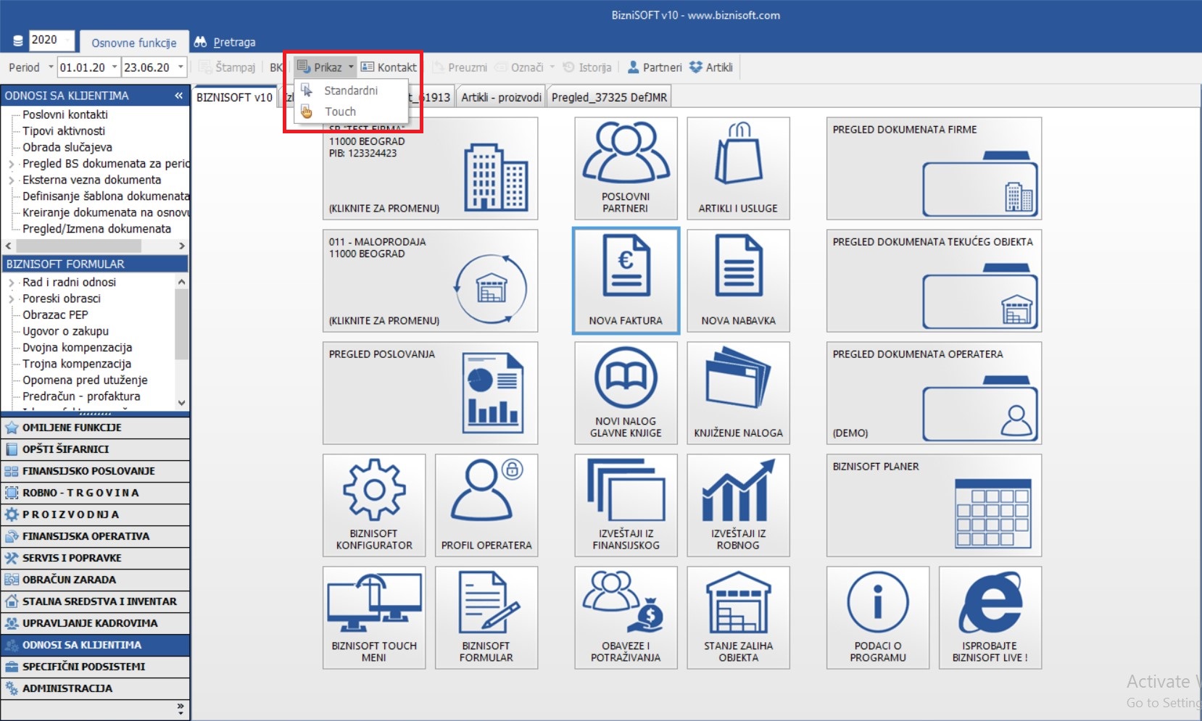Expand Poreski obrasci tree node
Viewport: 1202px width, 721px height.
point(11,299)
